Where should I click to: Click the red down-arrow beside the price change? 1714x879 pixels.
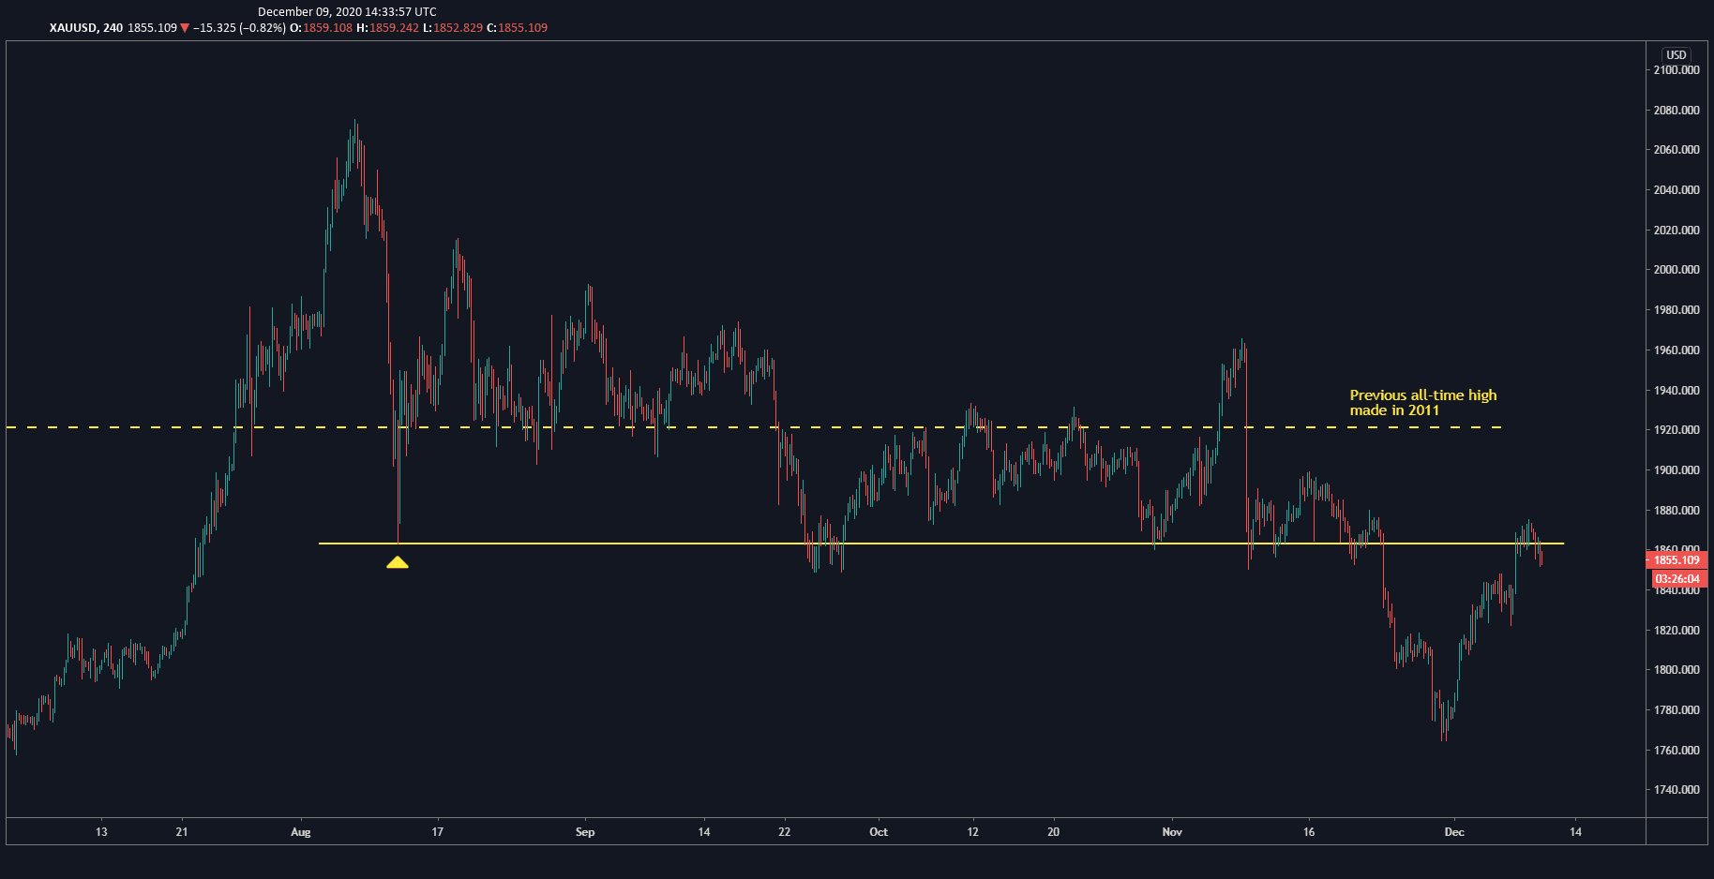pos(184,27)
